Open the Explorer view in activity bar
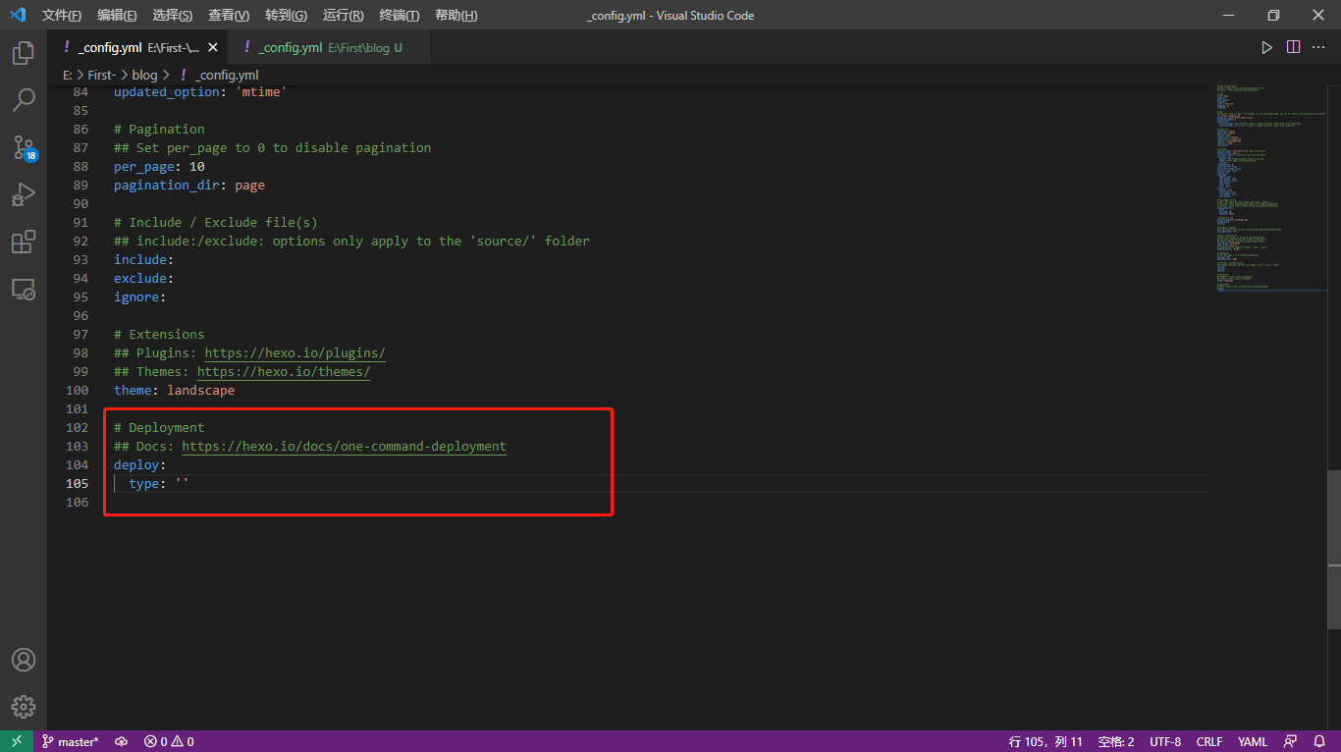The width and height of the screenshot is (1341, 752). click(x=24, y=53)
